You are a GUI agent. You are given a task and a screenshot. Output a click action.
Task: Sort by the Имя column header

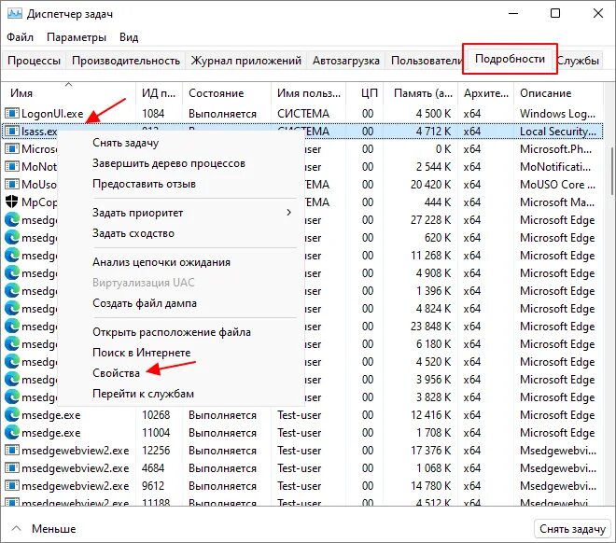pyautogui.click(x=69, y=93)
